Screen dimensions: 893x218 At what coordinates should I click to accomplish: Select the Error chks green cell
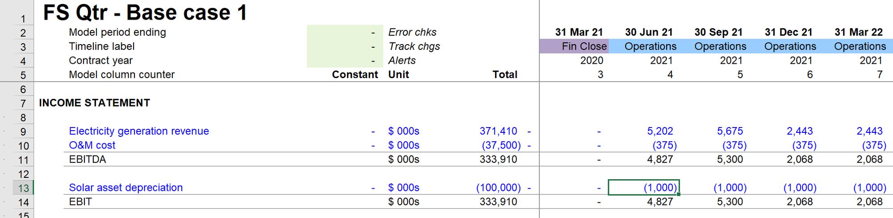pyautogui.click(x=345, y=32)
